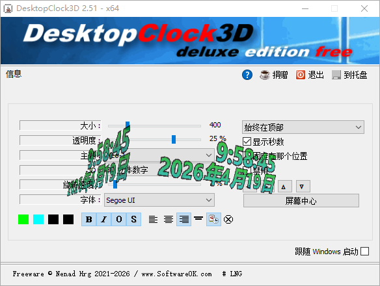Viewport: 380px width, 286px height.
Task: Click the DesktopClock3D title bar app icon
Action: coord(8,8)
